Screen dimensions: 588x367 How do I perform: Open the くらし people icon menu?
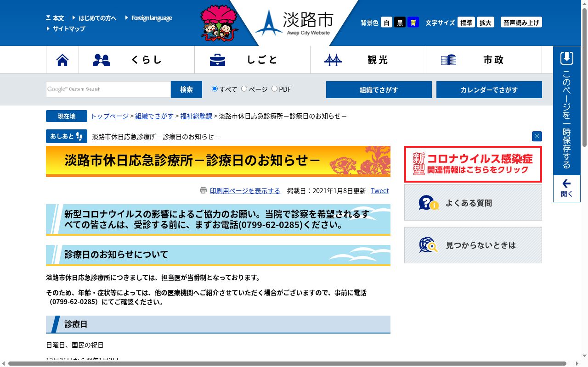[102, 60]
